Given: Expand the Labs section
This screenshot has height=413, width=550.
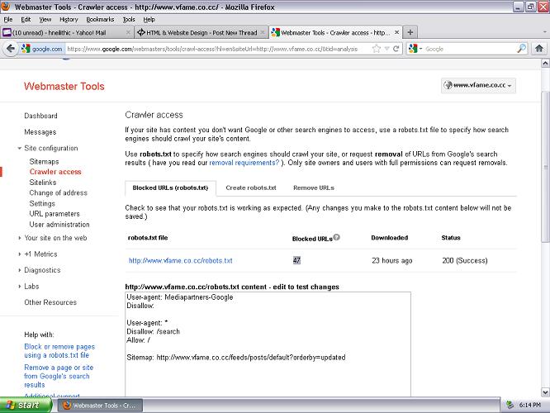Looking at the screenshot, I should pos(20,287).
